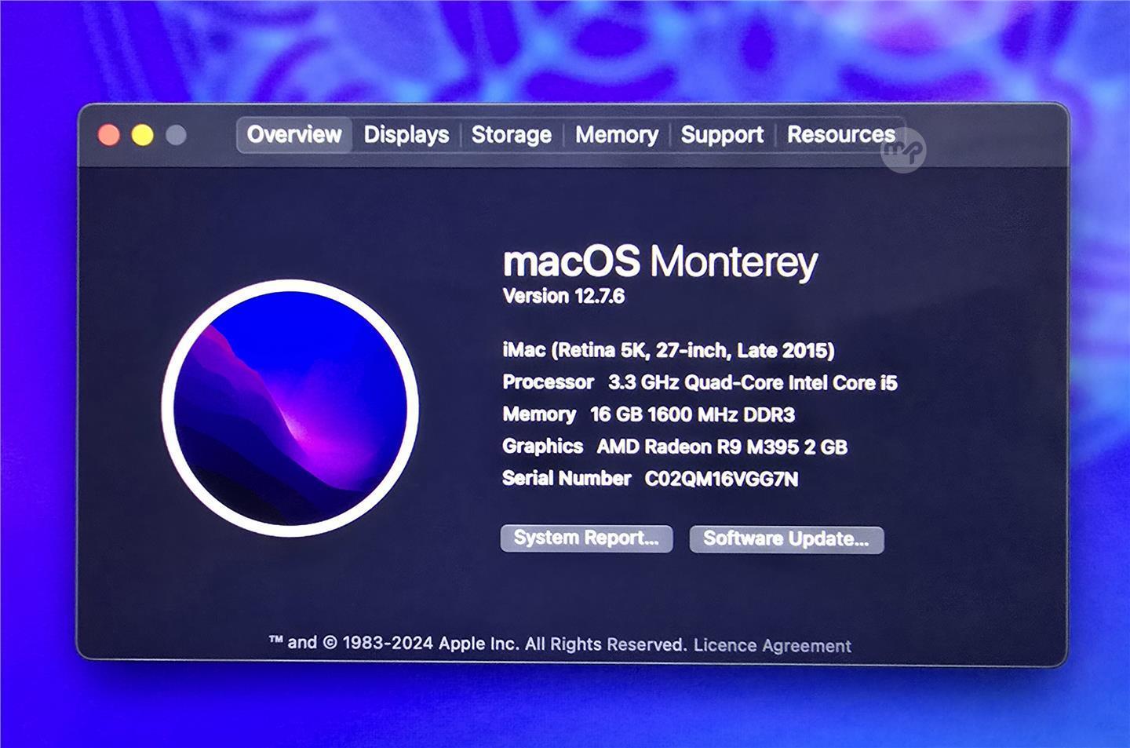This screenshot has width=1130, height=748.
Task: Click the serial number C02QM16VGG7N
Action: pyautogui.click(x=721, y=479)
